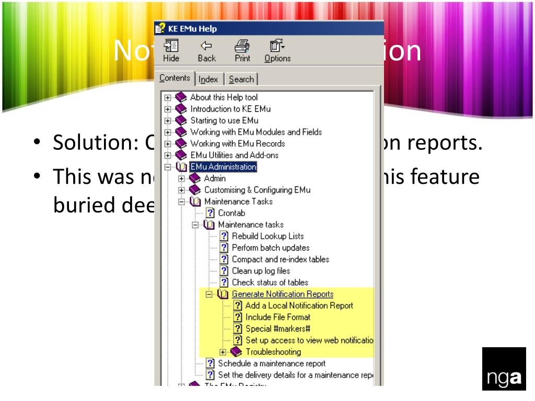The height and width of the screenshot is (401, 535).
Task: Open Check status of tables topic
Action: (x=270, y=282)
